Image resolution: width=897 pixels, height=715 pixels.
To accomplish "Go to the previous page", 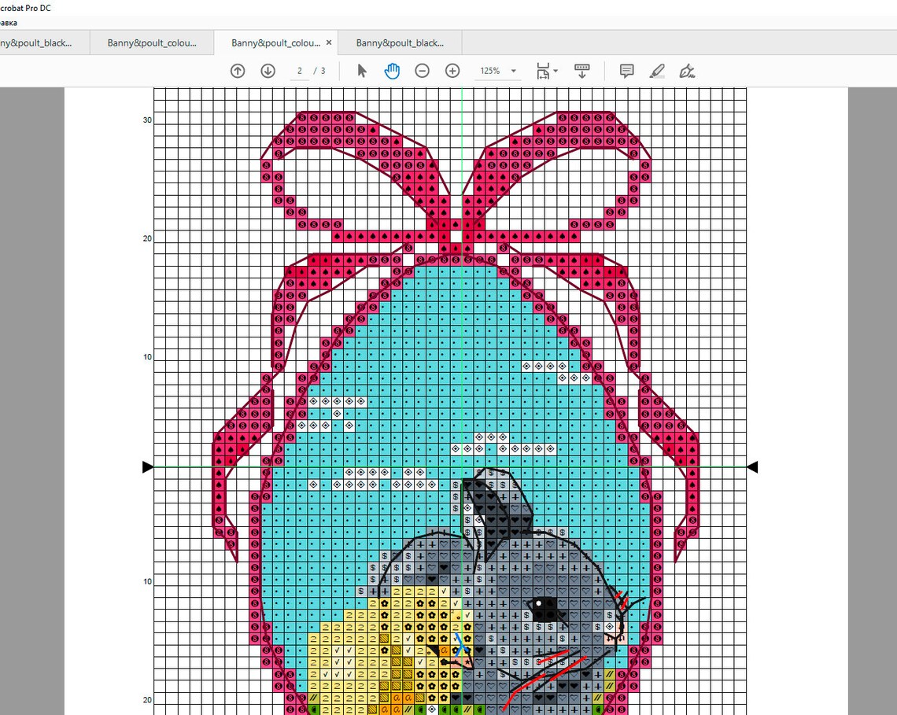I will 237,71.
